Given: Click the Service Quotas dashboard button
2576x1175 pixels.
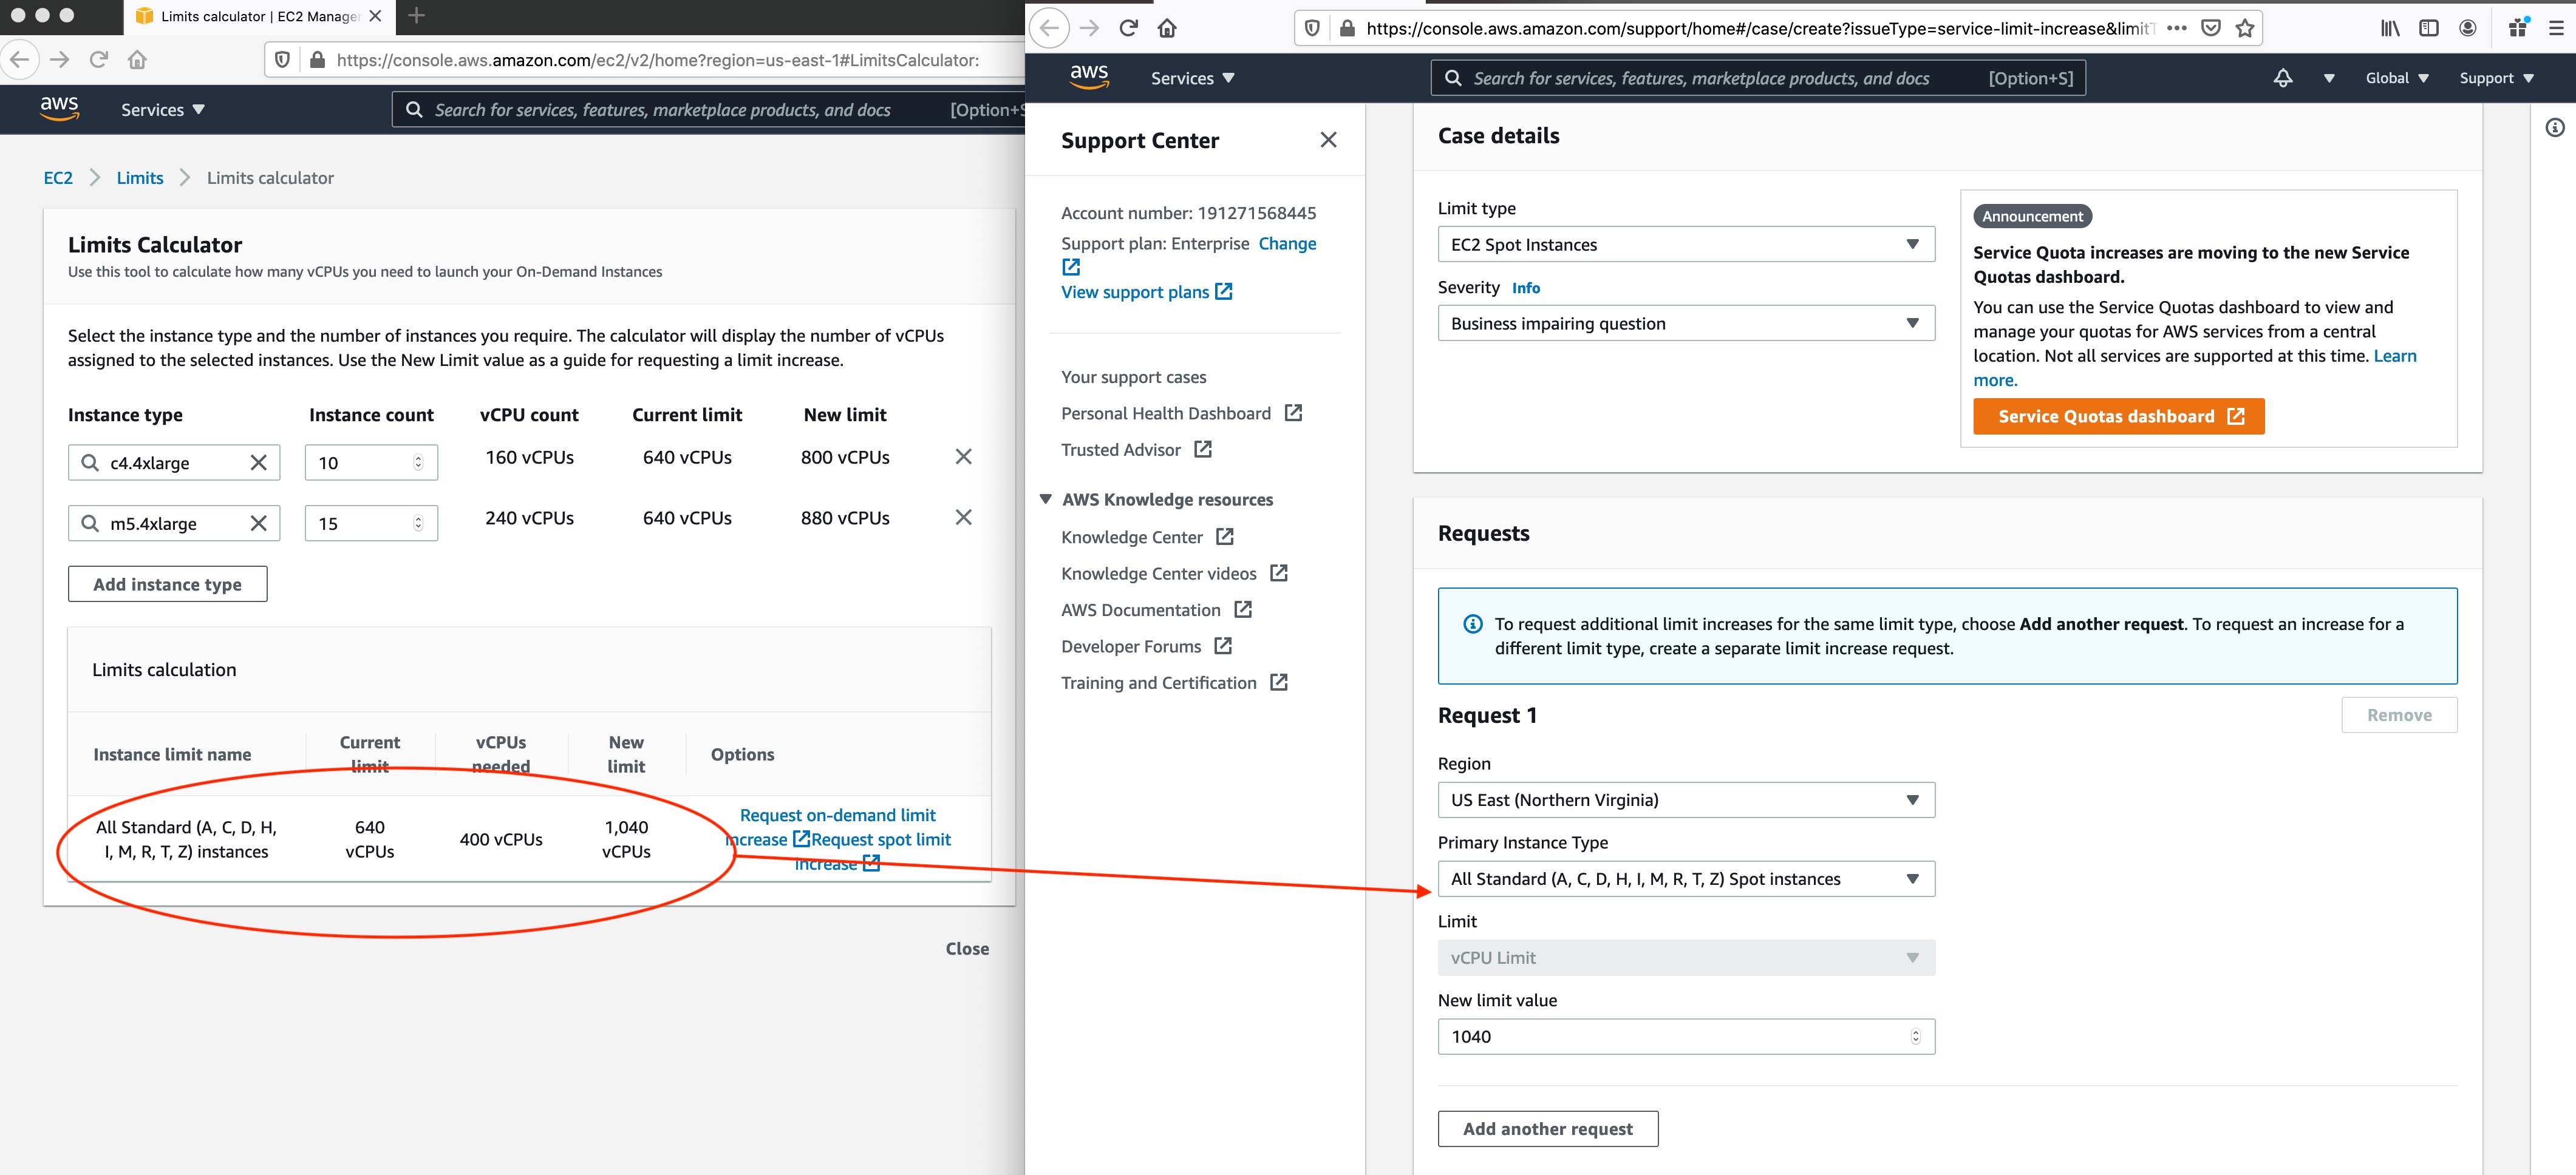Looking at the screenshot, I should click(2118, 416).
